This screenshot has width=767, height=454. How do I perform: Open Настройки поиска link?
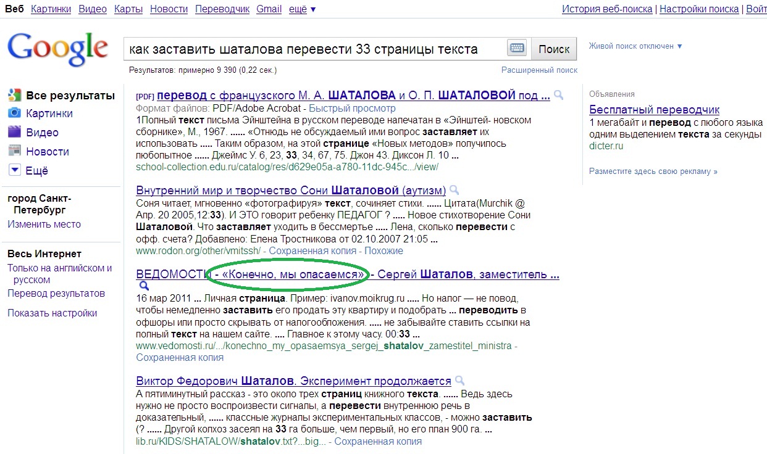(700, 9)
